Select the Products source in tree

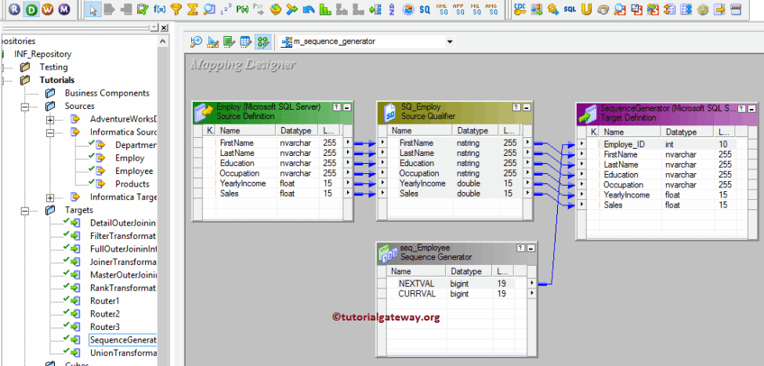(x=132, y=184)
